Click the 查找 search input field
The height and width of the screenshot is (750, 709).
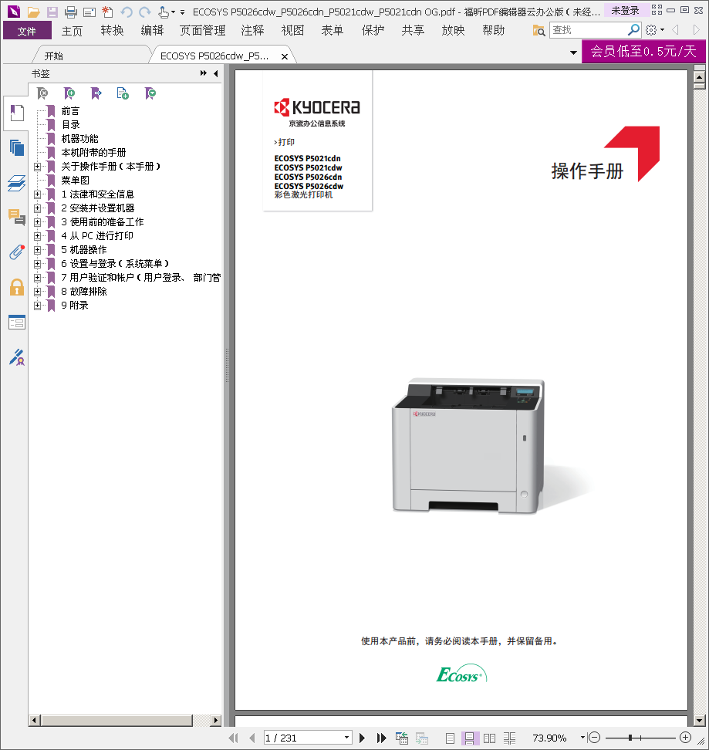(x=589, y=30)
